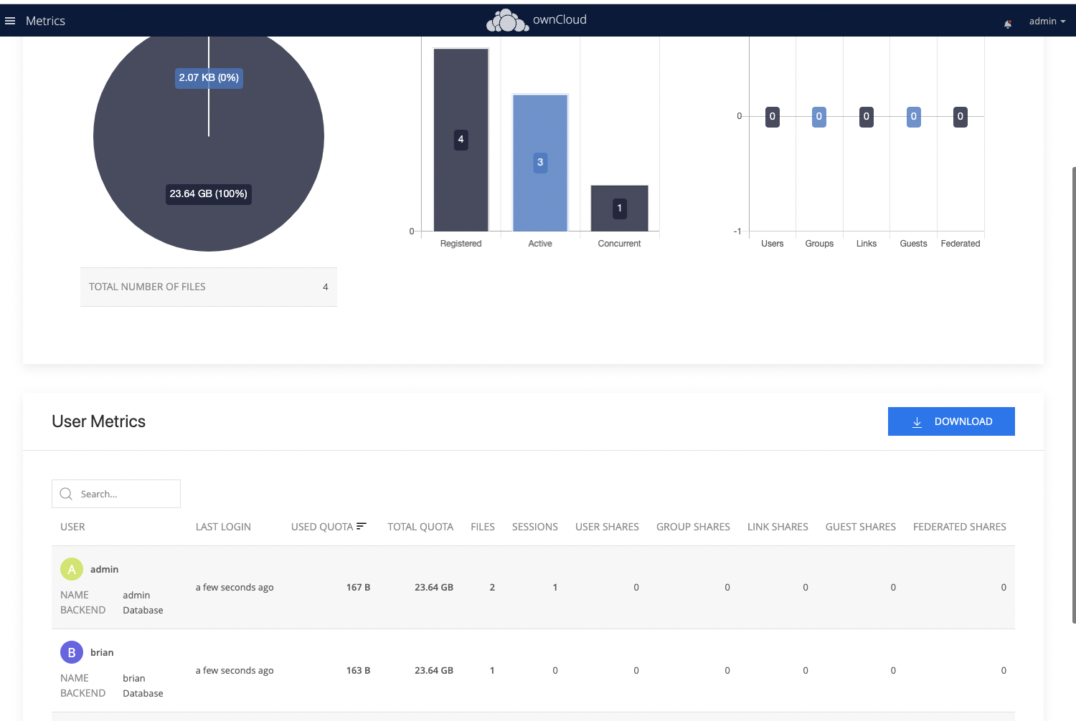Click the brian user avatar 'B'
The height and width of the screenshot is (721, 1076).
72,652
